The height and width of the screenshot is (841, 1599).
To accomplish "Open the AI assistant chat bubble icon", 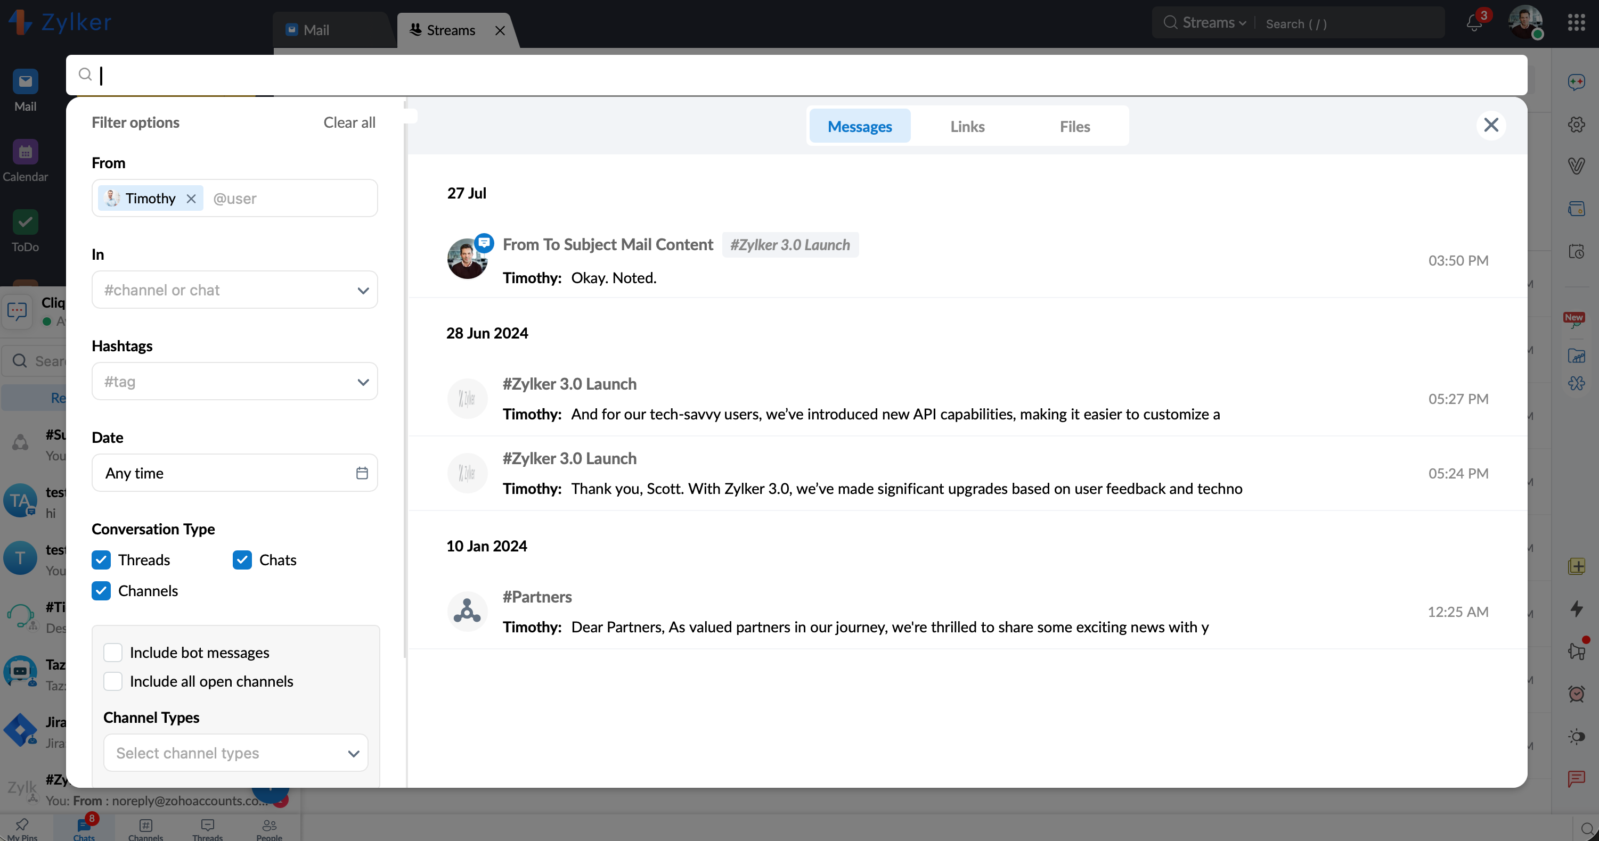I will 1576,82.
